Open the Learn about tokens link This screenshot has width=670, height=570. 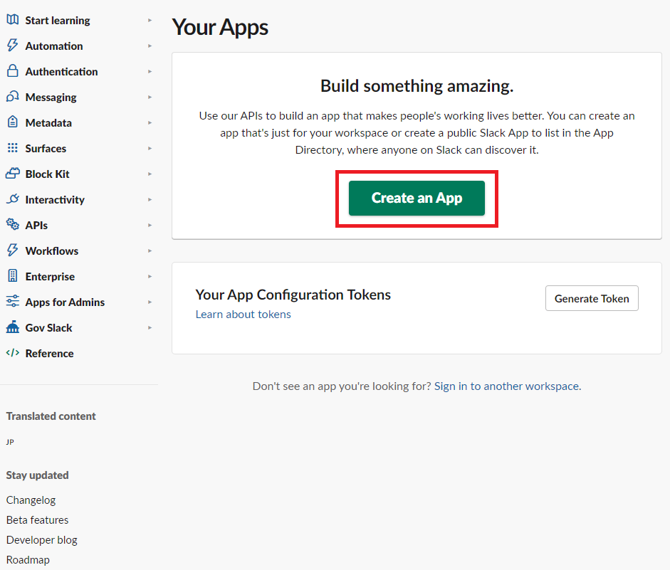(x=243, y=314)
